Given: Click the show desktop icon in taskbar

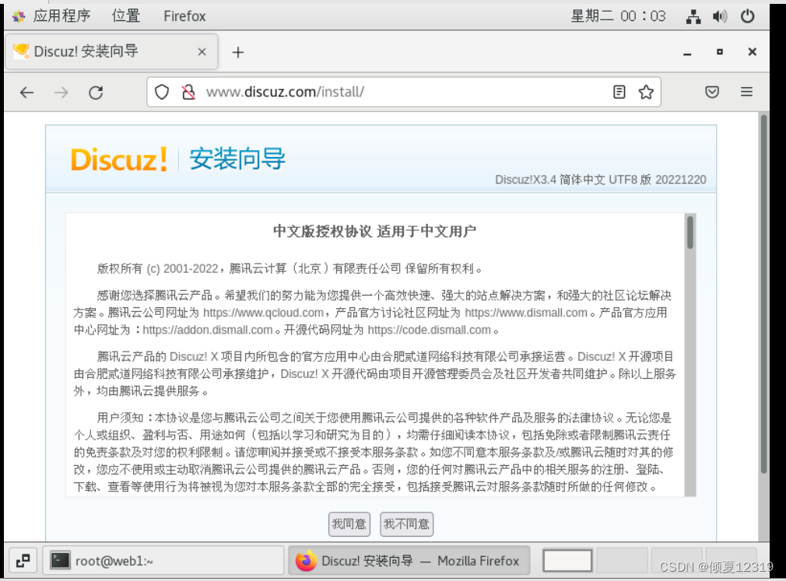Looking at the screenshot, I should pyautogui.click(x=23, y=561).
